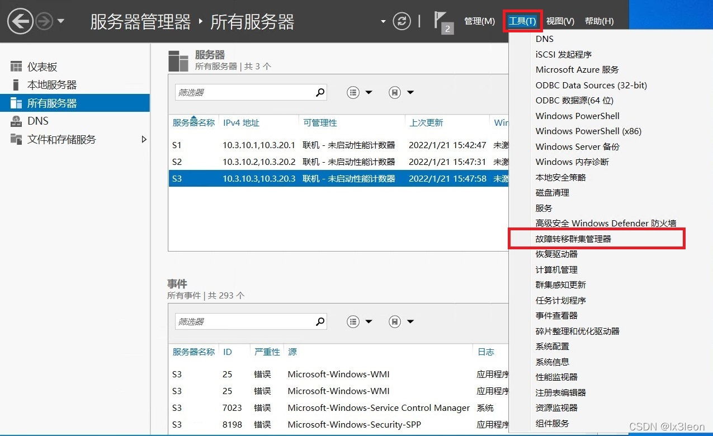Click the DNS icon in sidebar
This screenshot has height=436, width=713.
pos(16,121)
